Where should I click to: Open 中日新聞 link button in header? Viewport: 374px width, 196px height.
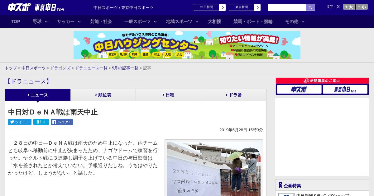(210, 7)
